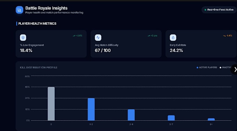Click the 30% y-axis label
The height and width of the screenshot is (131, 237).
[27, 98]
